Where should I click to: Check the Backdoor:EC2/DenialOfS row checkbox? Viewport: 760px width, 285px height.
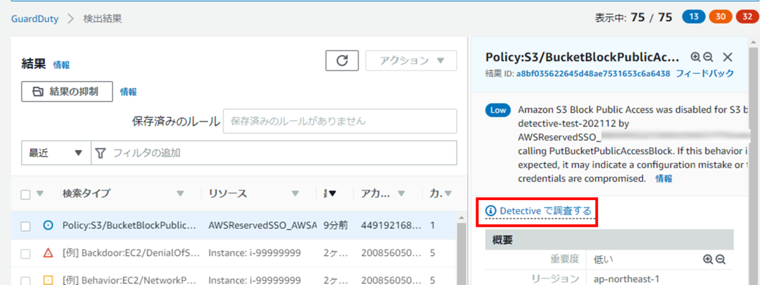coord(26,254)
